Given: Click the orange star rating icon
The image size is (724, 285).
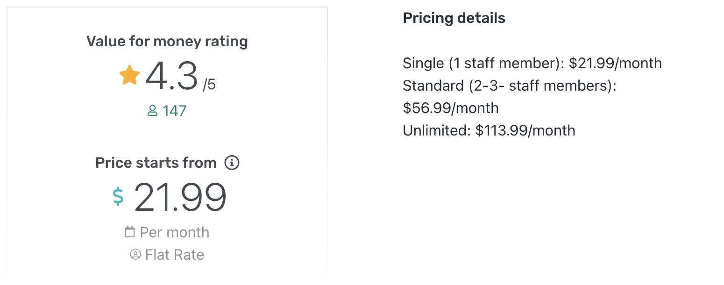Looking at the screenshot, I should point(129,75).
